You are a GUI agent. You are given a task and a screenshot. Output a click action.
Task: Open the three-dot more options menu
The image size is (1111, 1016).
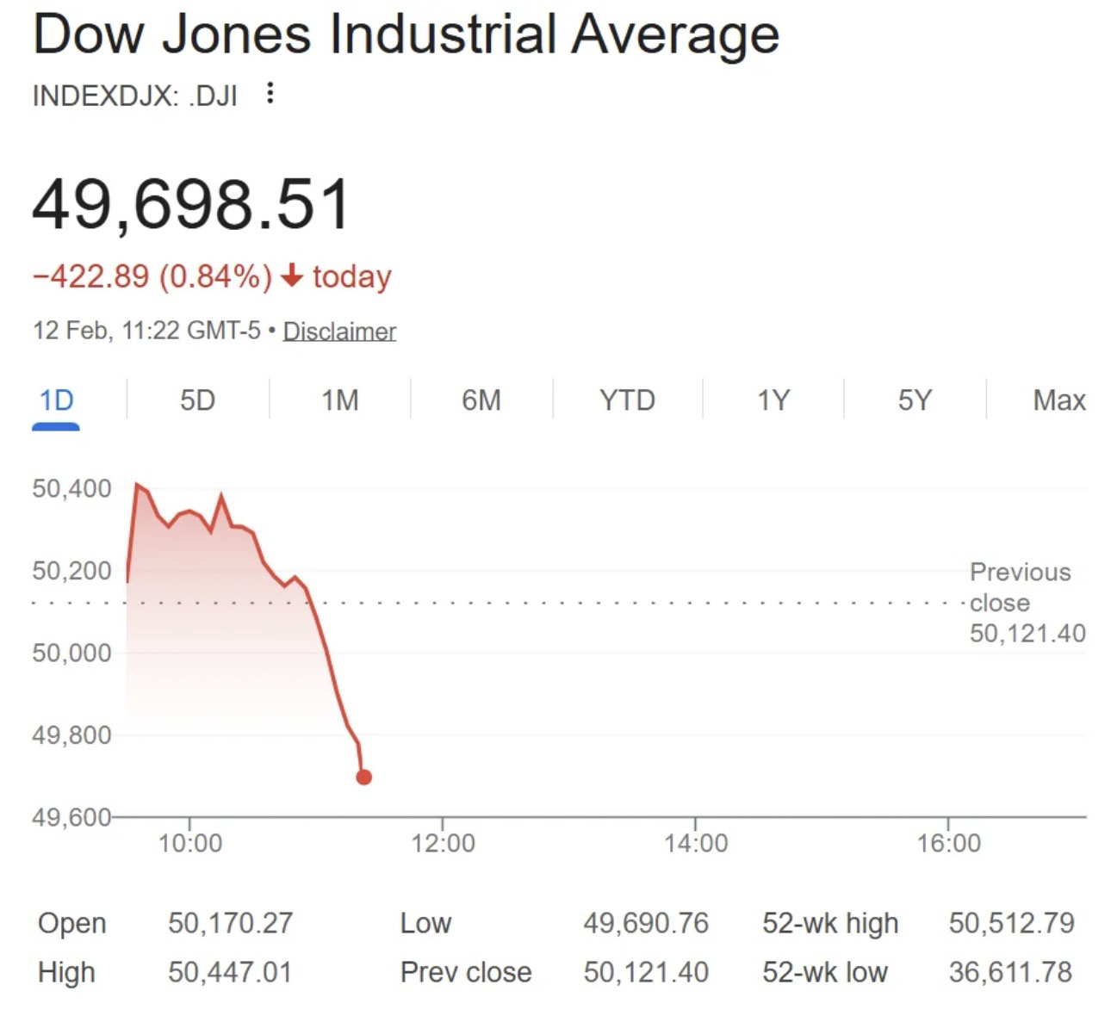(x=270, y=93)
